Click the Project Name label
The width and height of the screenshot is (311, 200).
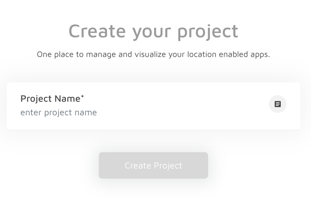(50, 99)
